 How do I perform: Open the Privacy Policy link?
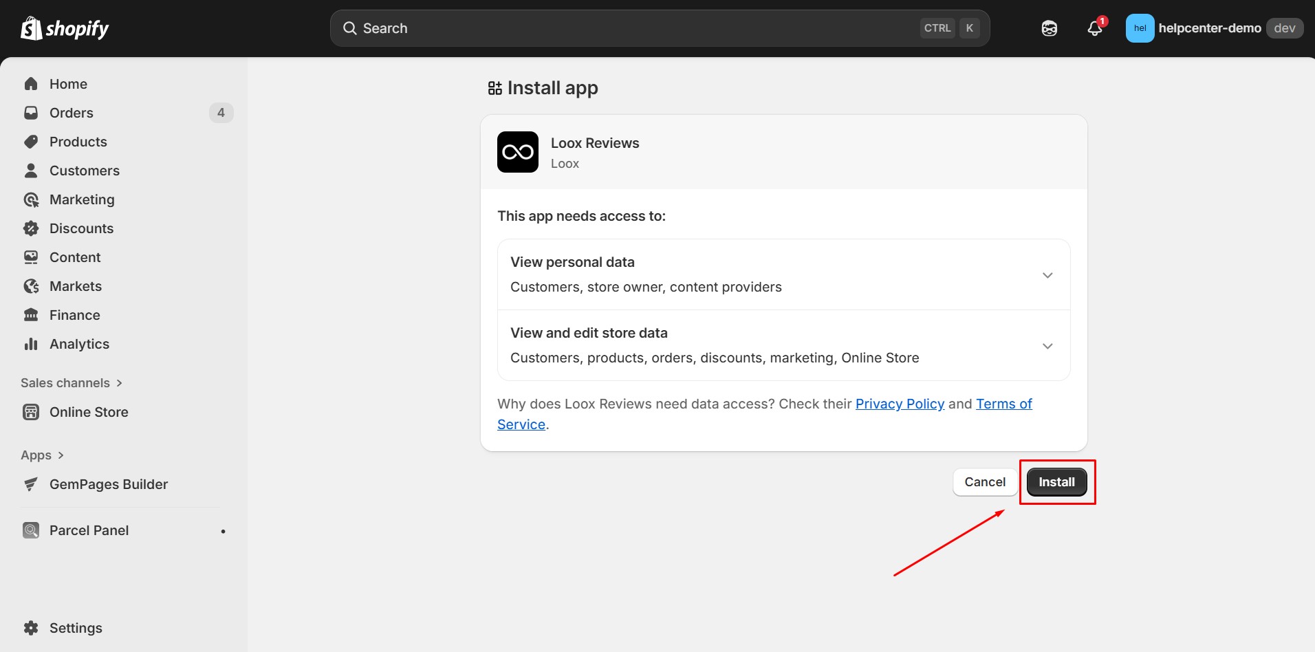tap(900, 404)
